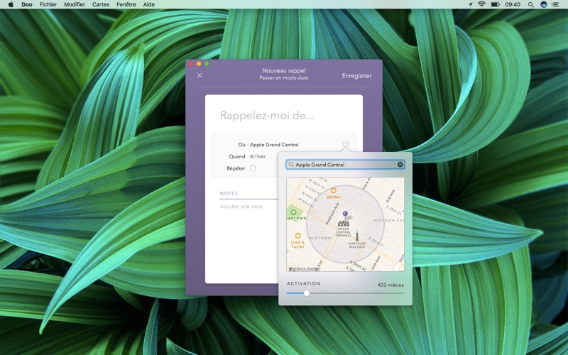Click the round options icon beside Où
The height and width of the screenshot is (355, 568).
[345, 144]
